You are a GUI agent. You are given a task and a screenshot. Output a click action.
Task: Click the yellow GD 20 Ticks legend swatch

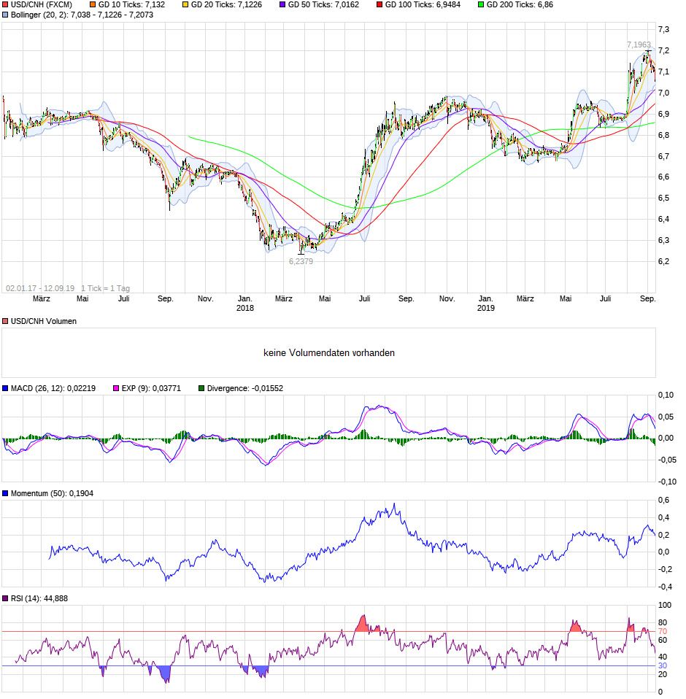pos(185,5)
